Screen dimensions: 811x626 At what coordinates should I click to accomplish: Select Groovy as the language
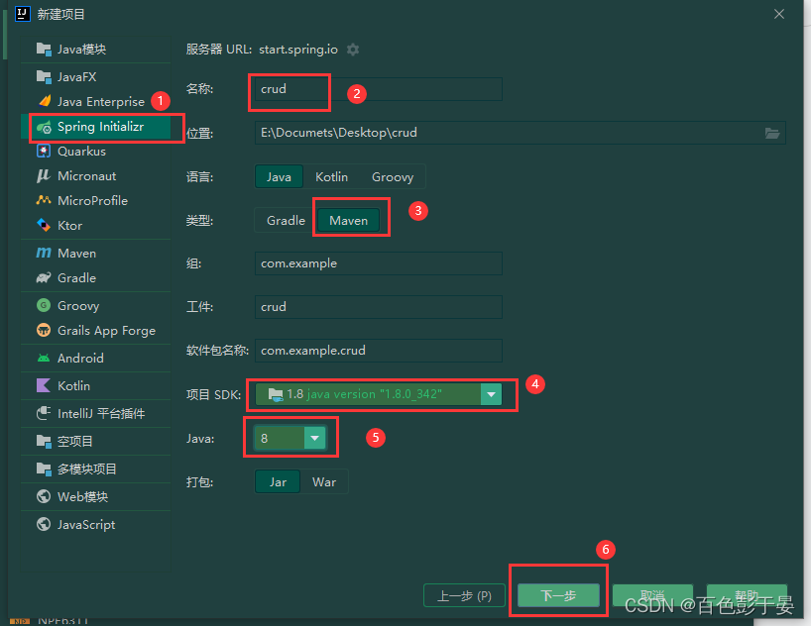tap(393, 176)
